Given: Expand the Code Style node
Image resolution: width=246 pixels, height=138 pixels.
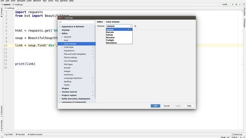Looking at the screenshot, I should click(62, 47).
